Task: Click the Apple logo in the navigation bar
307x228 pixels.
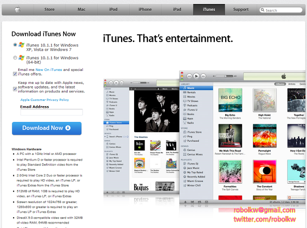Action: click(x=18, y=10)
